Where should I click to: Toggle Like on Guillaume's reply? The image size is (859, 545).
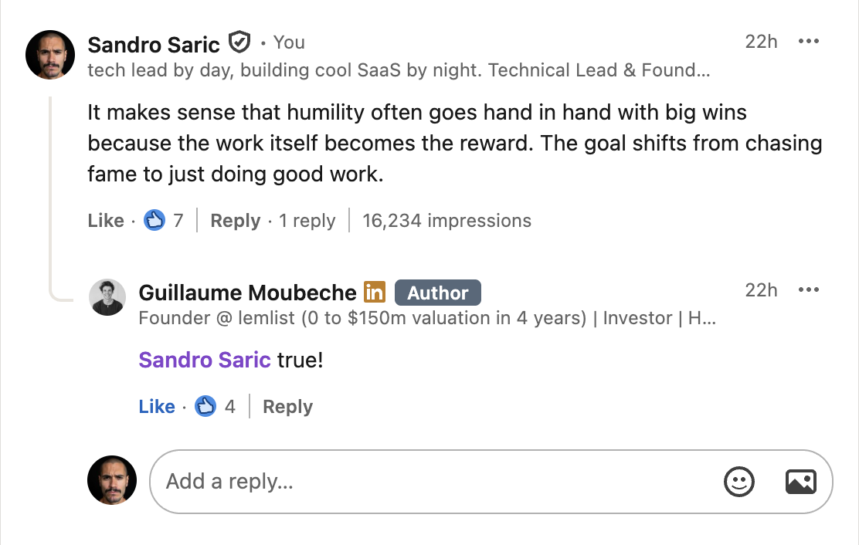click(x=157, y=407)
